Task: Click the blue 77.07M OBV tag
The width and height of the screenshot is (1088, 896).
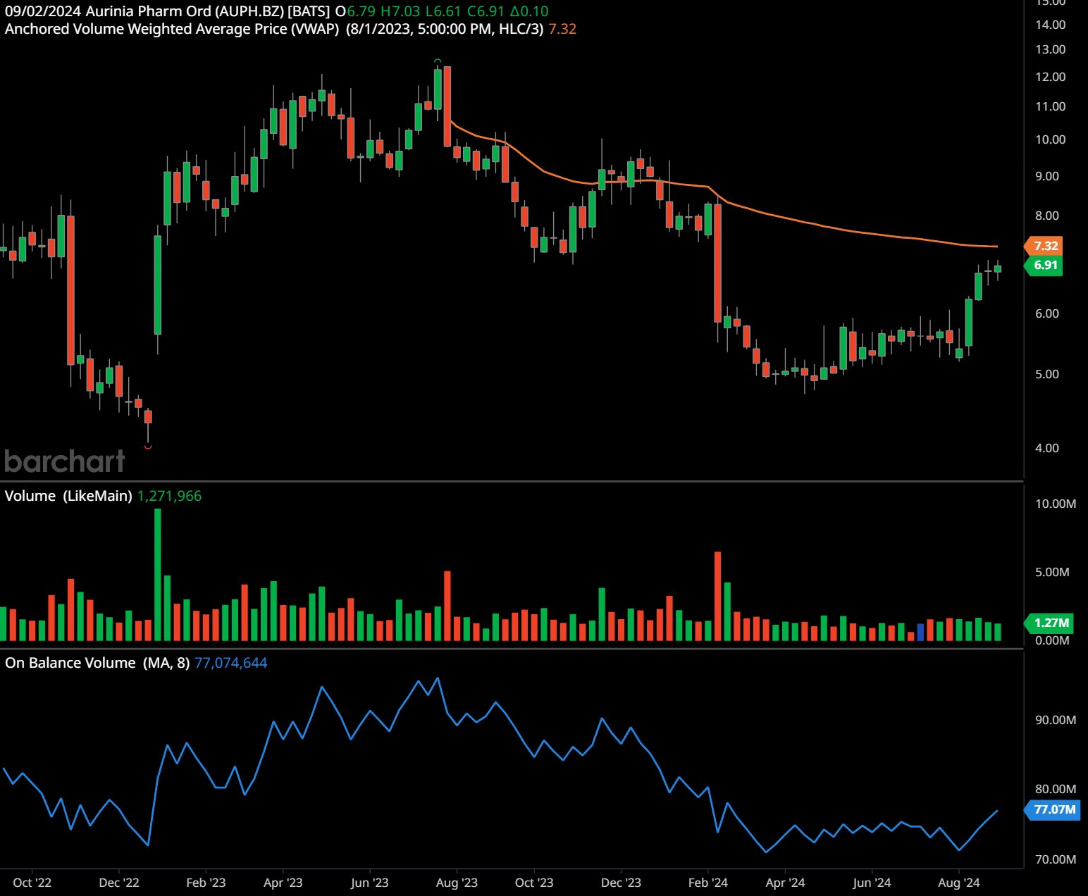Action: [1053, 809]
